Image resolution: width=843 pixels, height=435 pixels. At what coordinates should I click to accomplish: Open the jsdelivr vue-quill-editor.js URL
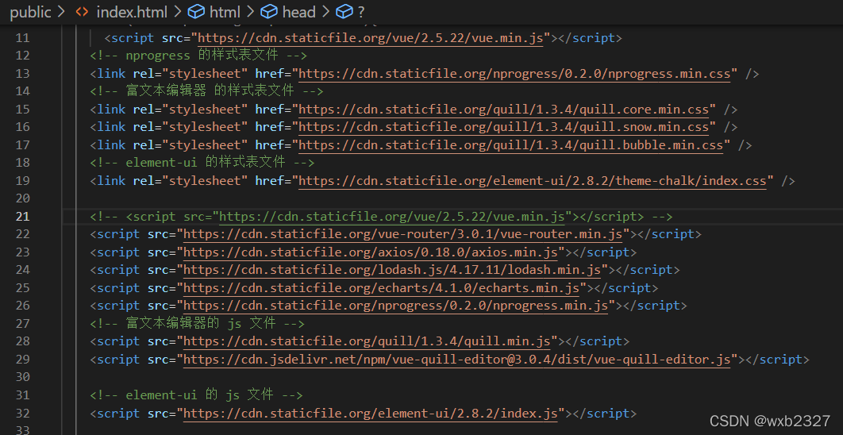457,359
